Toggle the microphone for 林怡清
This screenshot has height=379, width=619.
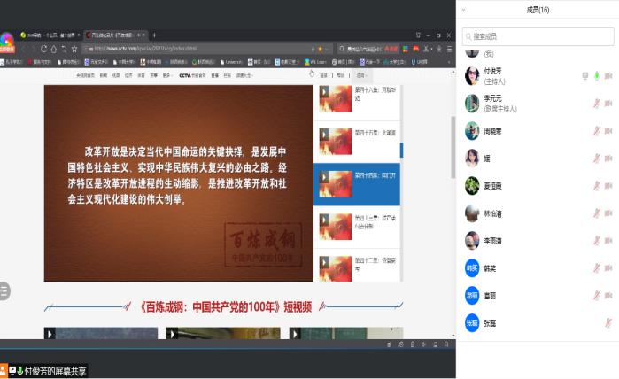pos(596,213)
